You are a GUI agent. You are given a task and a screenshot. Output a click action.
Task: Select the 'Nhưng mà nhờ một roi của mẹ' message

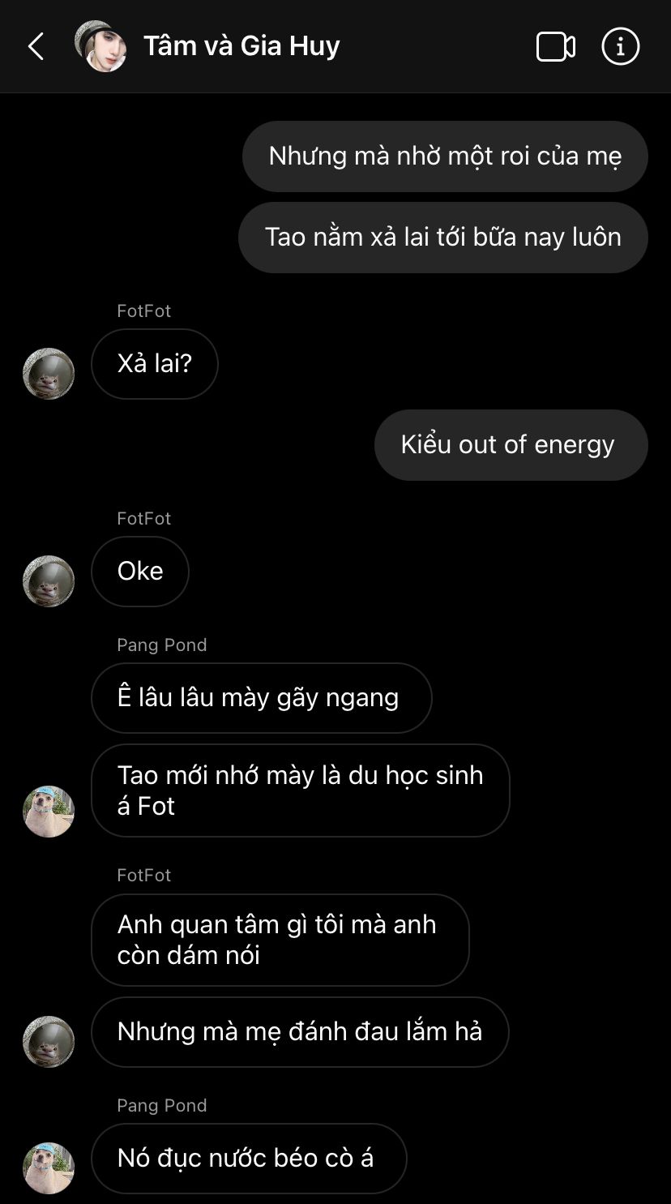[445, 156]
